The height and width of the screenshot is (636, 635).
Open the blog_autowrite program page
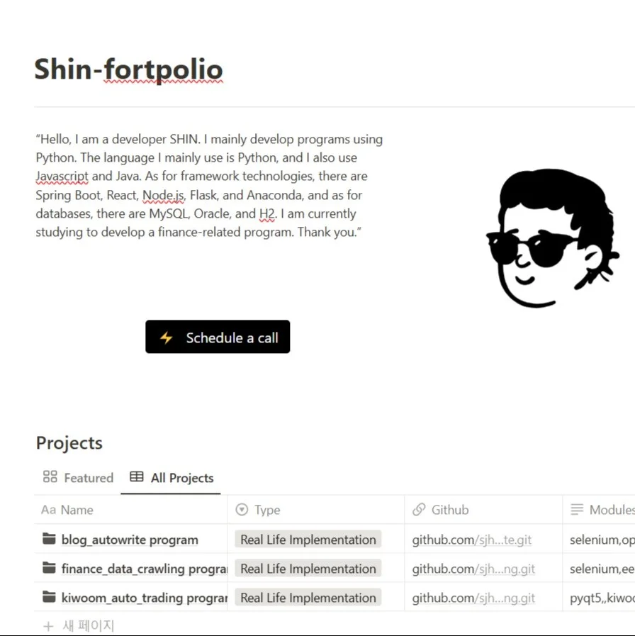[x=130, y=540]
